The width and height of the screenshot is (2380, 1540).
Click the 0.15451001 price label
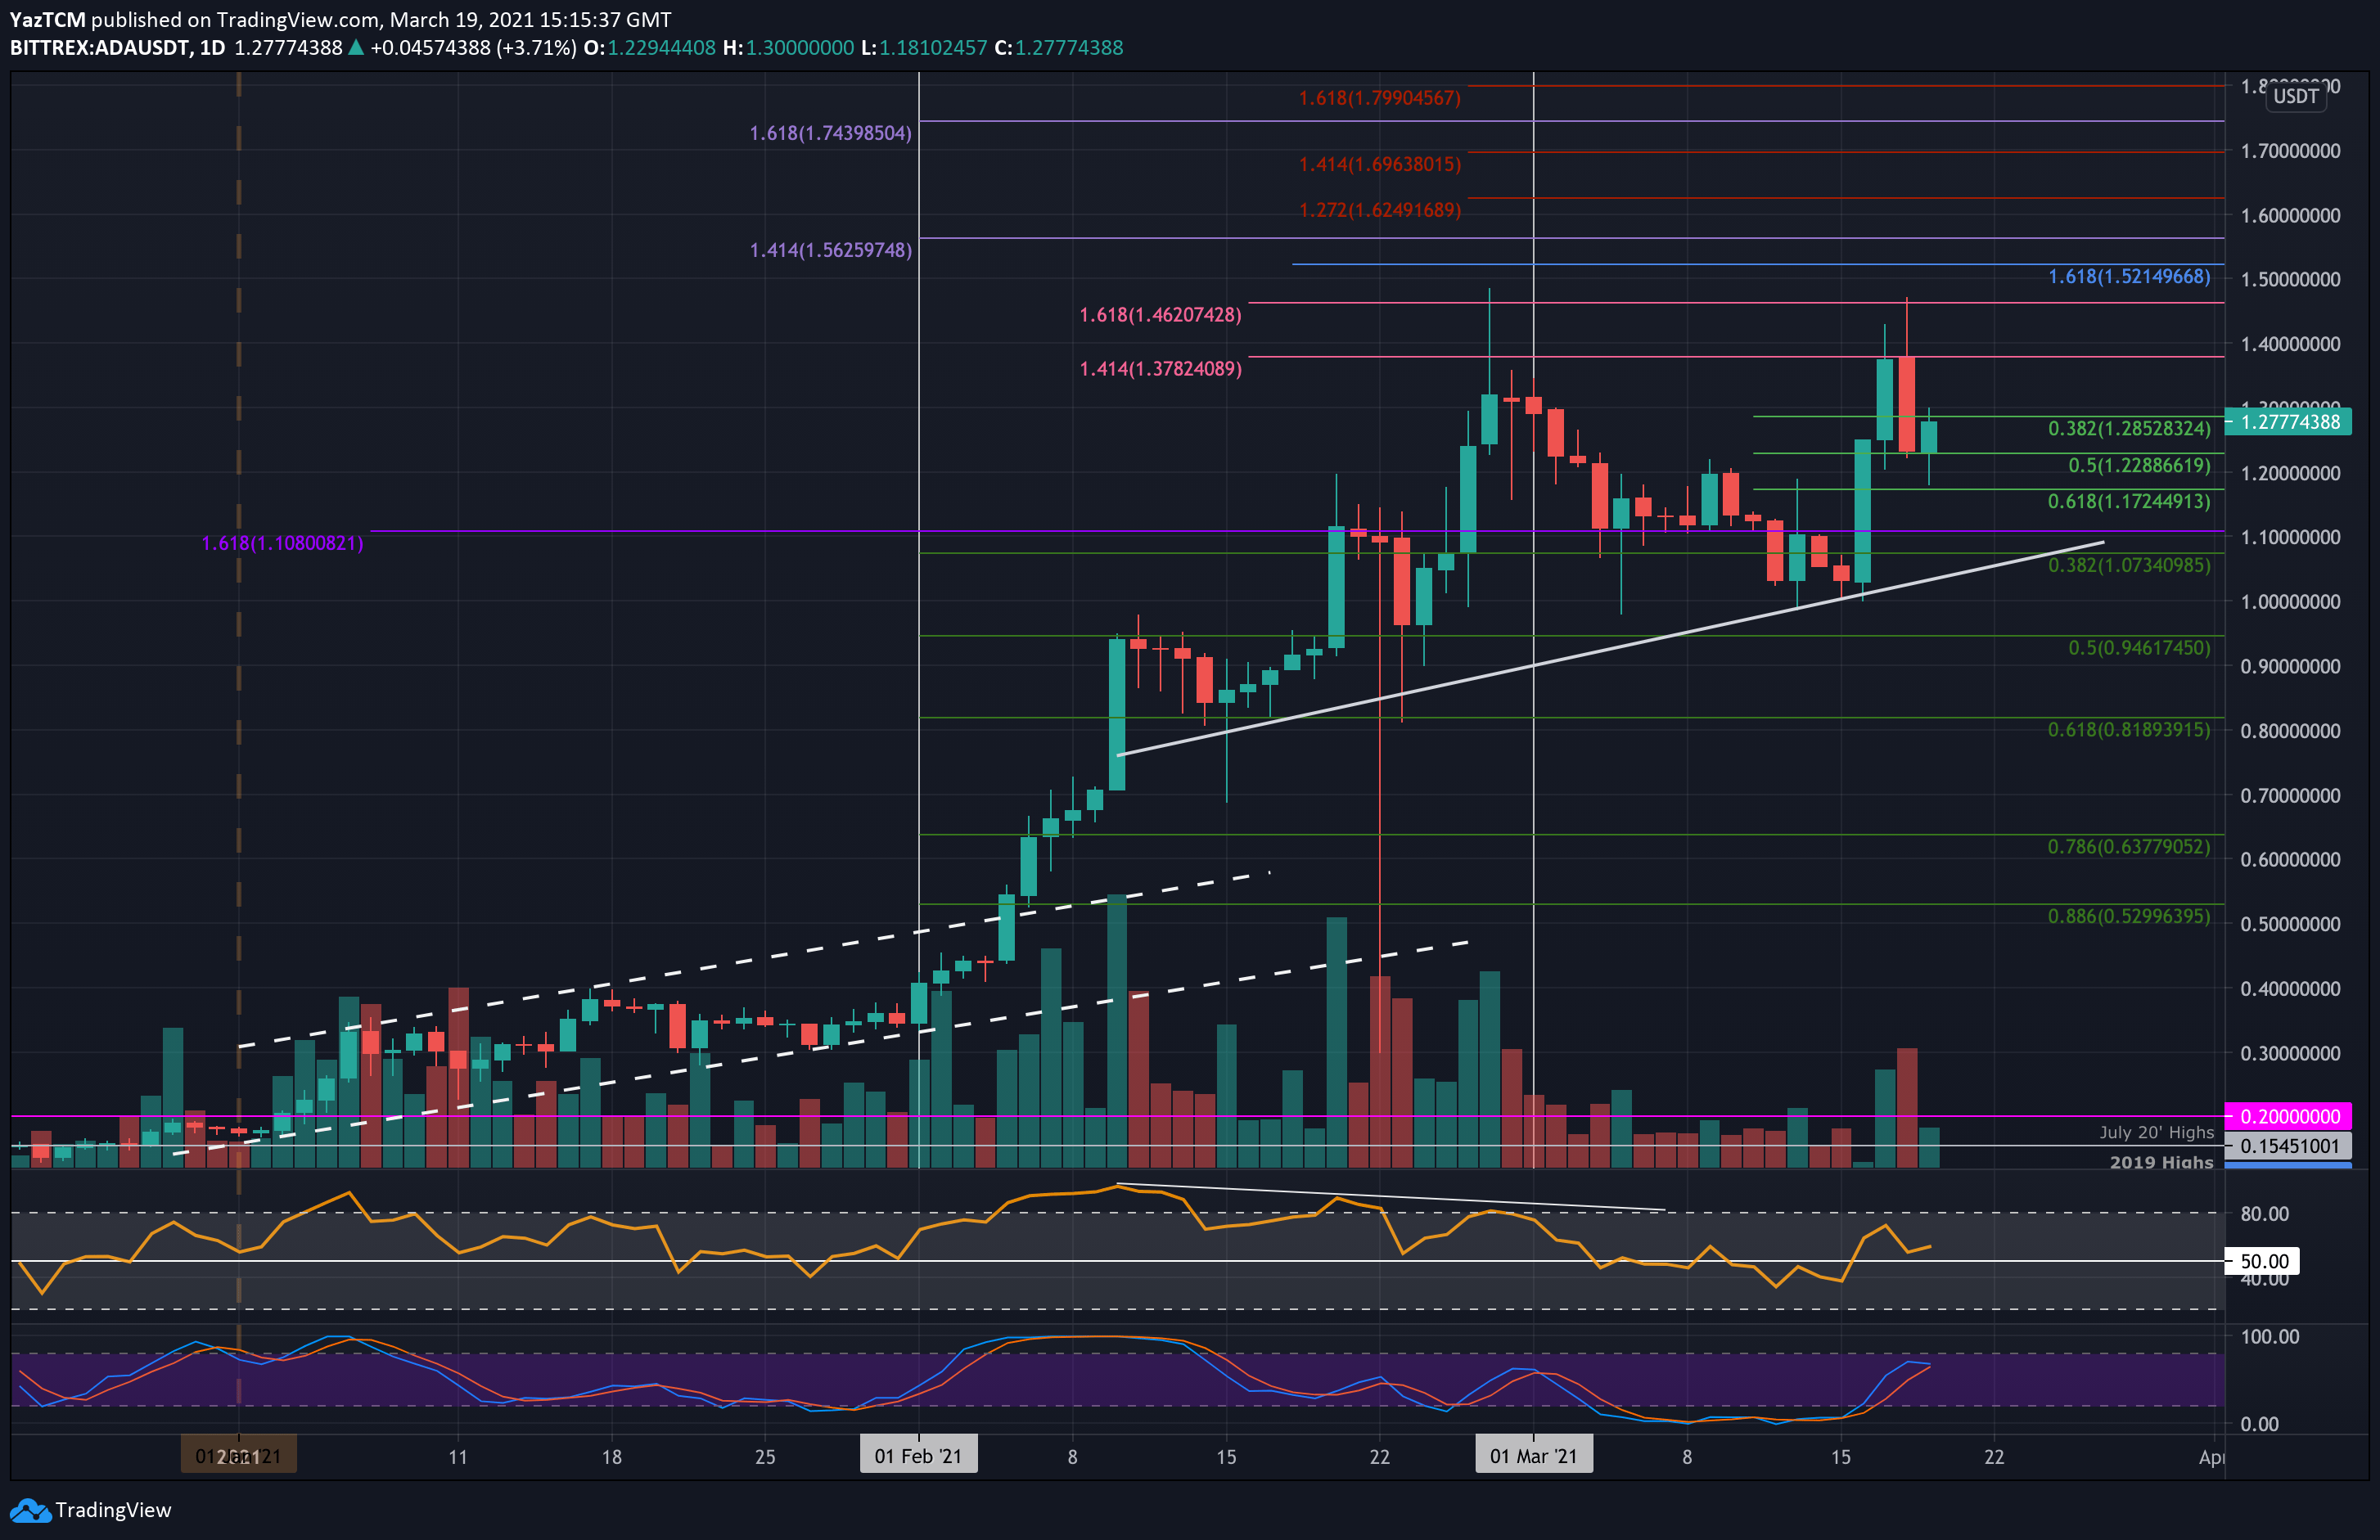pyautogui.click(x=2288, y=1146)
